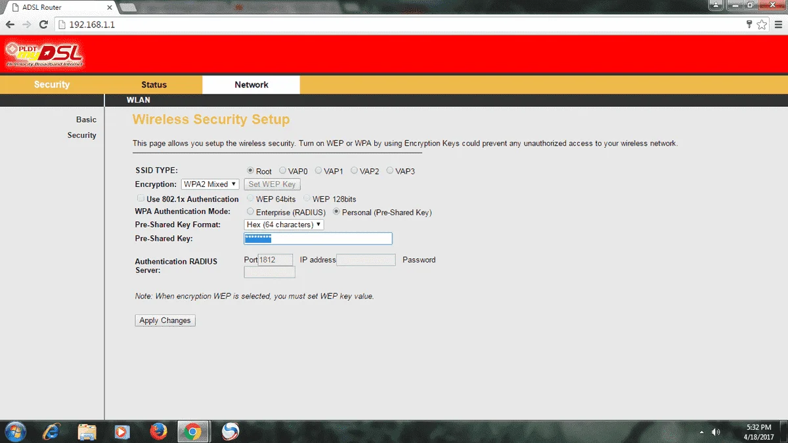The width and height of the screenshot is (788, 443).
Task: Open File Explorer from taskbar
Action: pyautogui.click(x=87, y=431)
